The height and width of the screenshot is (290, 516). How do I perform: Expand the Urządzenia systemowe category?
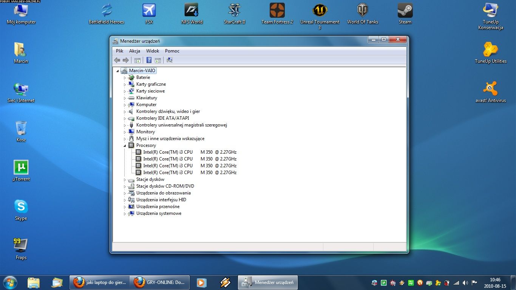click(x=125, y=213)
